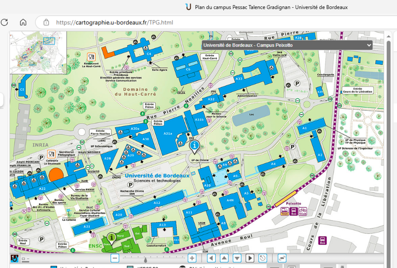Click the Conciergerie label
Screen dimensions: 397x268
point(325,75)
